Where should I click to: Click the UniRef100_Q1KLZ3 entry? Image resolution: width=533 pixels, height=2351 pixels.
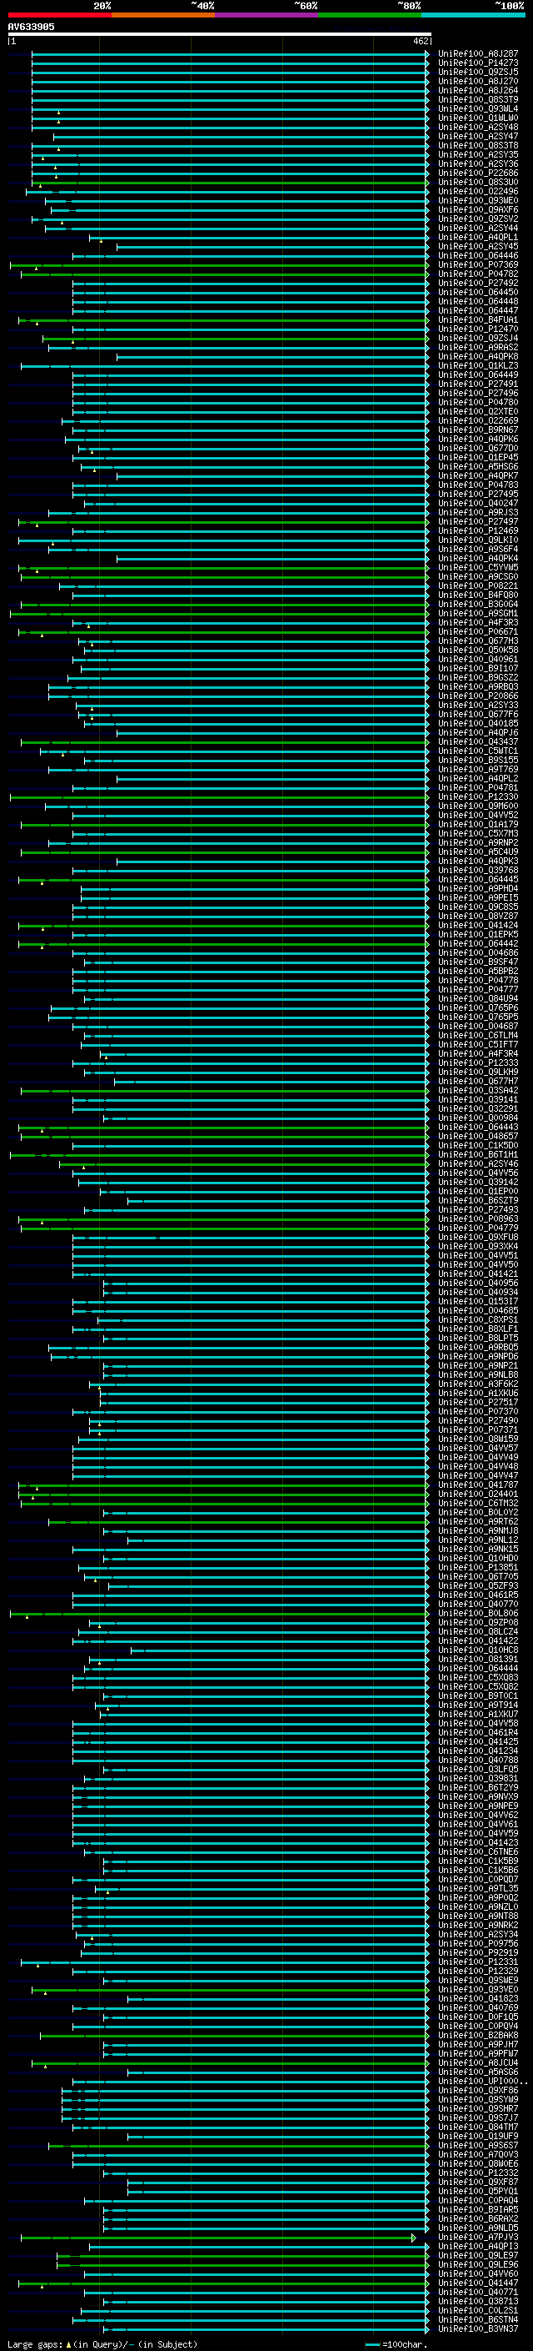477,365
